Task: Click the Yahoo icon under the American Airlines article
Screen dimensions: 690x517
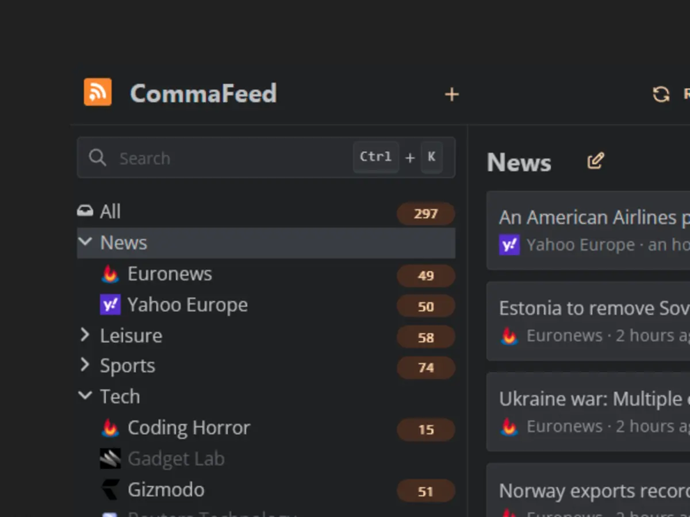Action: (x=508, y=245)
